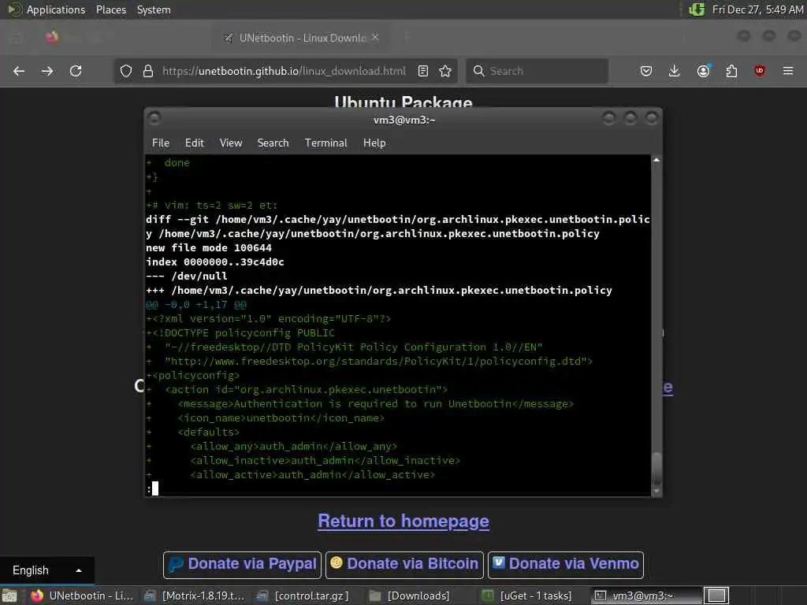Viewport: 807px width, 605px height.
Task: Click the Donate via Bitcoin button
Action: (x=404, y=564)
